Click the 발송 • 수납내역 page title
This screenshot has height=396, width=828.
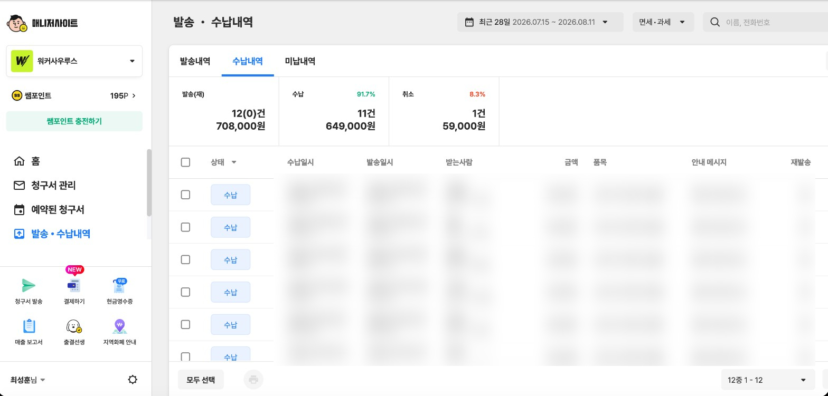213,22
